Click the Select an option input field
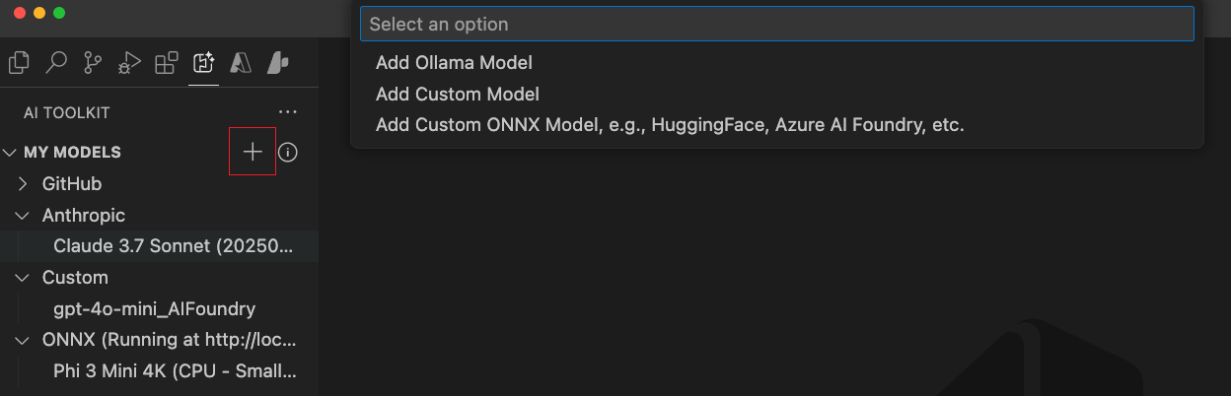Screen dimensions: 1231x396 [x=776, y=24]
